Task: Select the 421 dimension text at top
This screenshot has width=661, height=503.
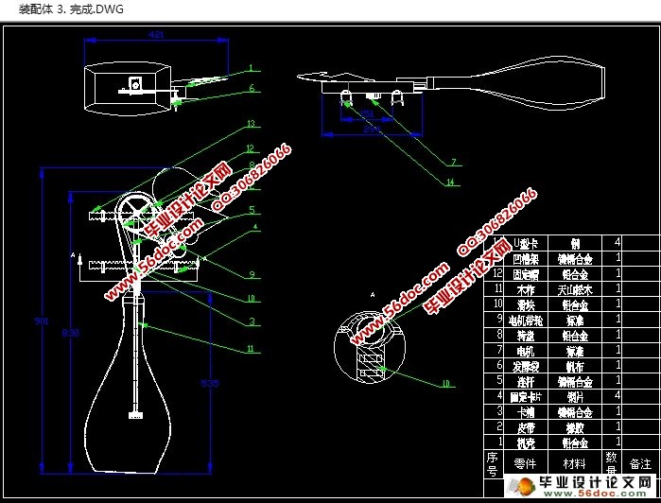Action: pyautogui.click(x=156, y=35)
